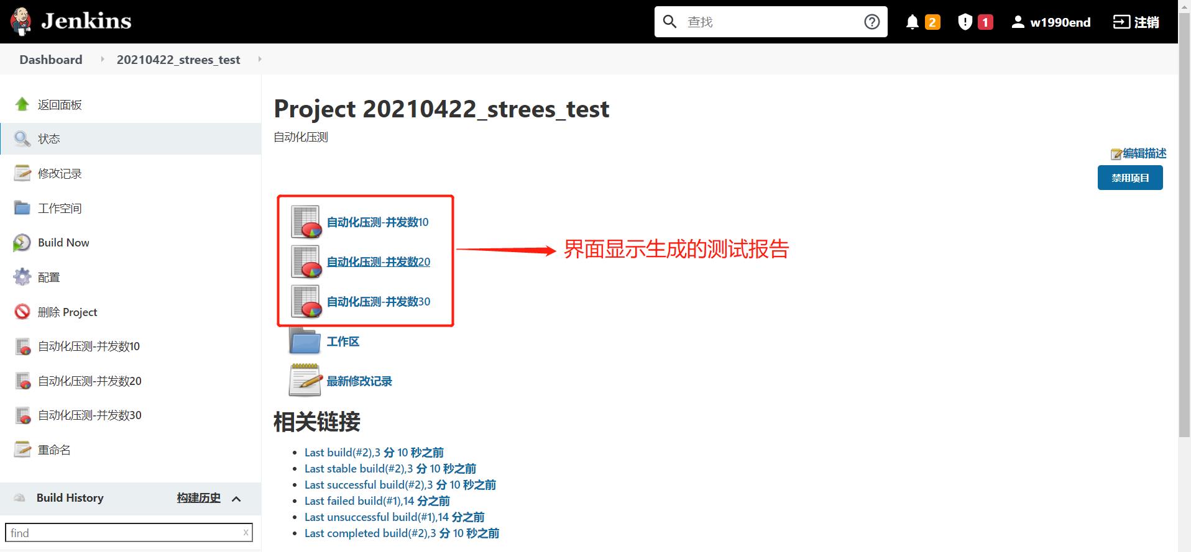The width and height of the screenshot is (1191, 552).
Task: Click the Build History cloud icon
Action: point(20,498)
